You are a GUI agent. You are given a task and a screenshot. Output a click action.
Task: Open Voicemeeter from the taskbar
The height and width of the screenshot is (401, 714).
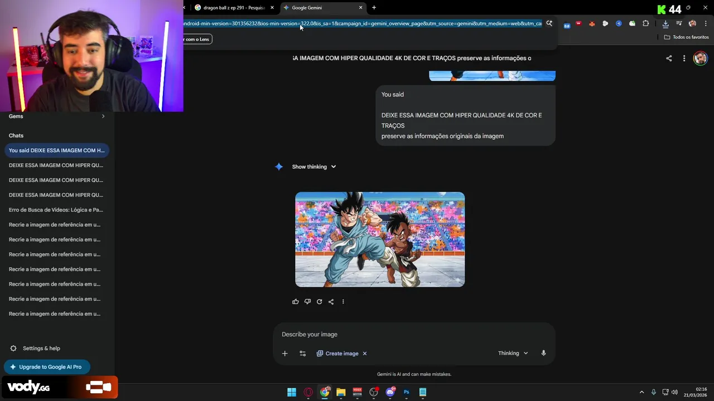point(357,392)
